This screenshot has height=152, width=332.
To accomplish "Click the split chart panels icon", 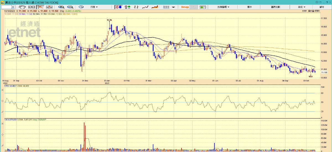I will 49,7.
